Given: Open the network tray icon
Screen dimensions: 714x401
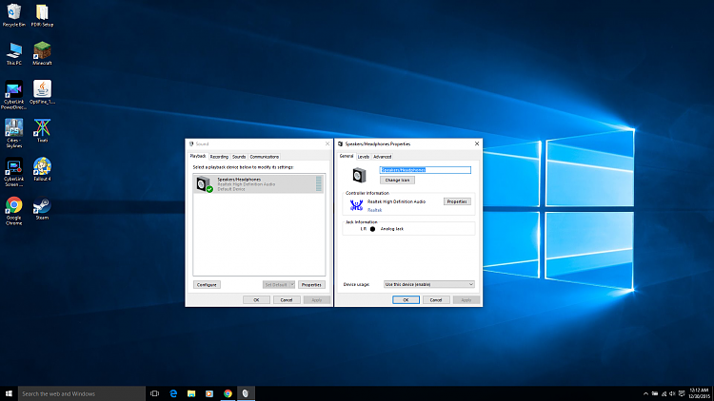Looking at the screenshot, I should pyautogui.click(x=664, y=393).
